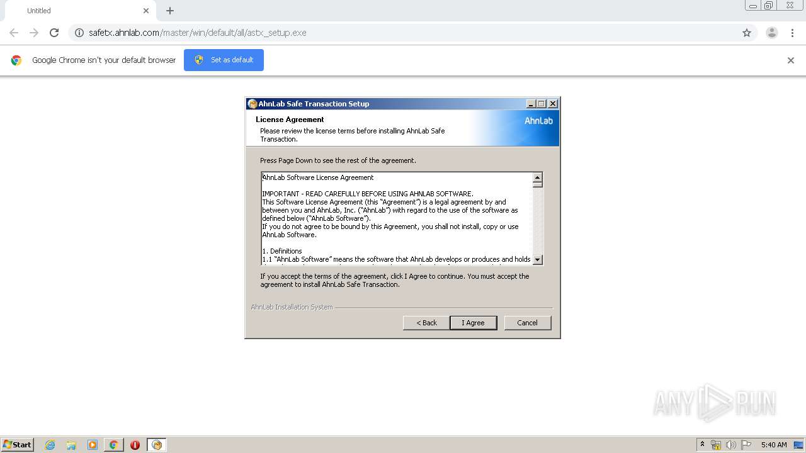The image size is (806, 453).
Task: Close the Untitled tab
Action: tap(146, 11)
